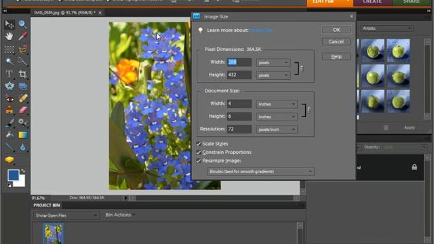Click document Width field showing 4

239,104
